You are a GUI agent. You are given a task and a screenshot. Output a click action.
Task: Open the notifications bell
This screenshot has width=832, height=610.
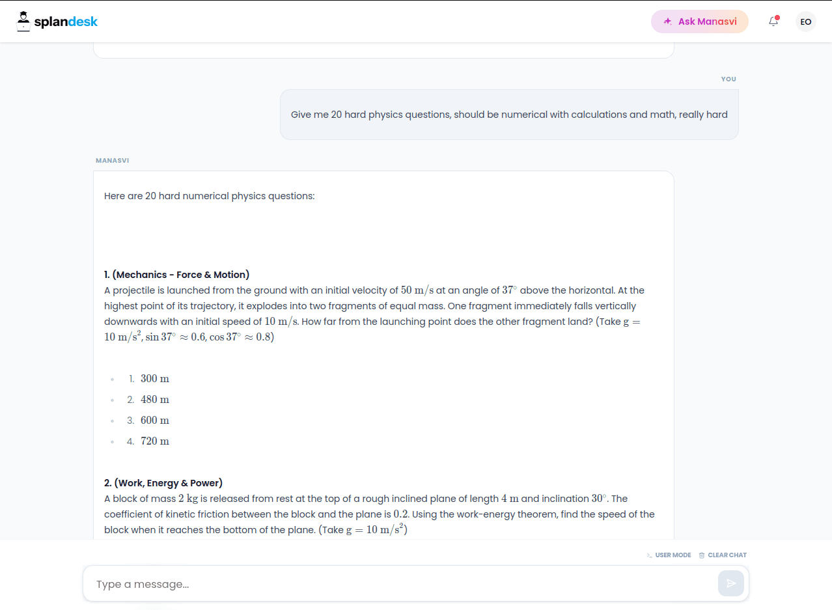[x=773, y=21]
